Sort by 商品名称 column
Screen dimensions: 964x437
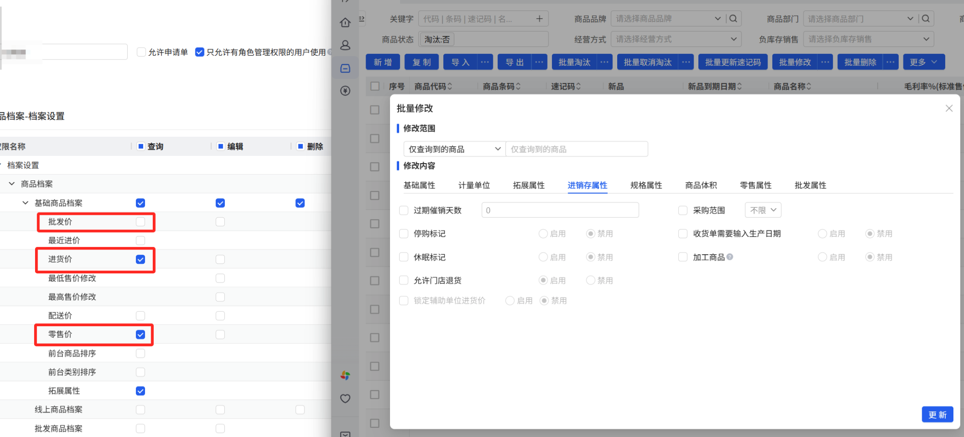[809, 86]
